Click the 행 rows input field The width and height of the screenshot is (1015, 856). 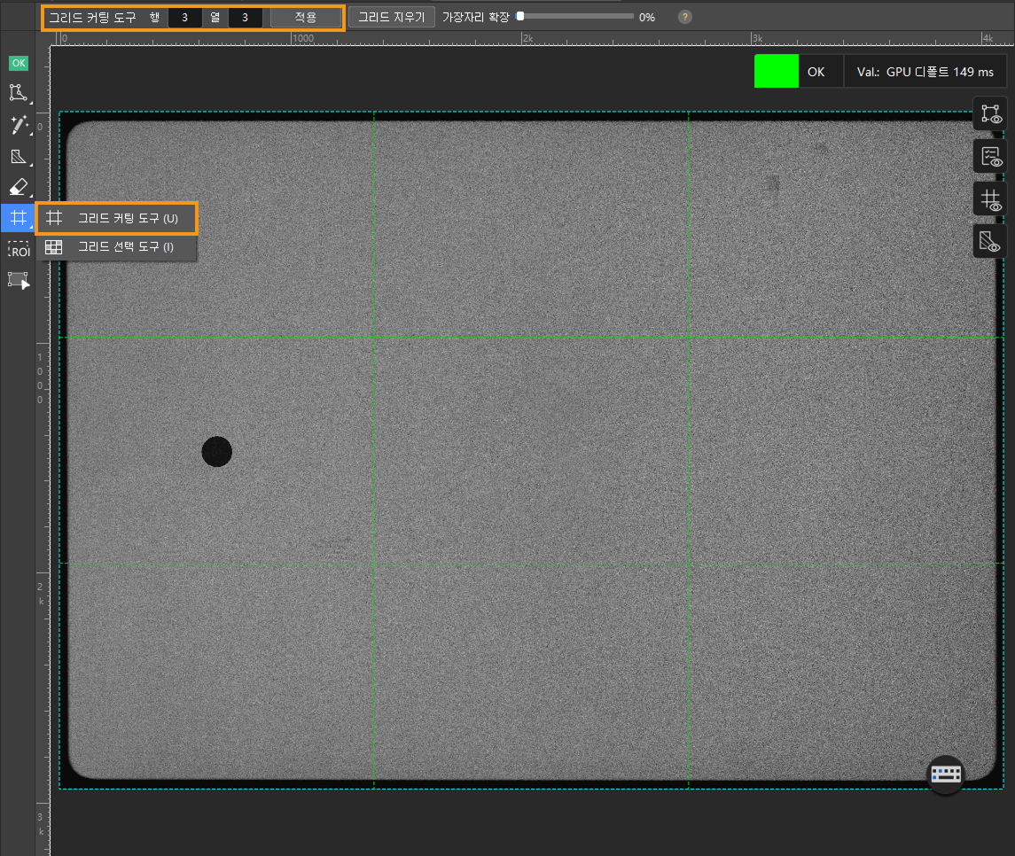pyautogui.click(x=184, y=18)
